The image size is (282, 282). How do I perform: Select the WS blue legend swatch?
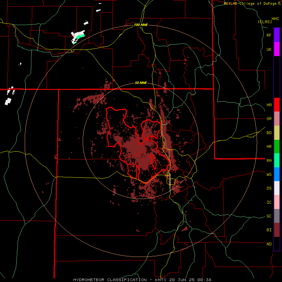[277, 174]
